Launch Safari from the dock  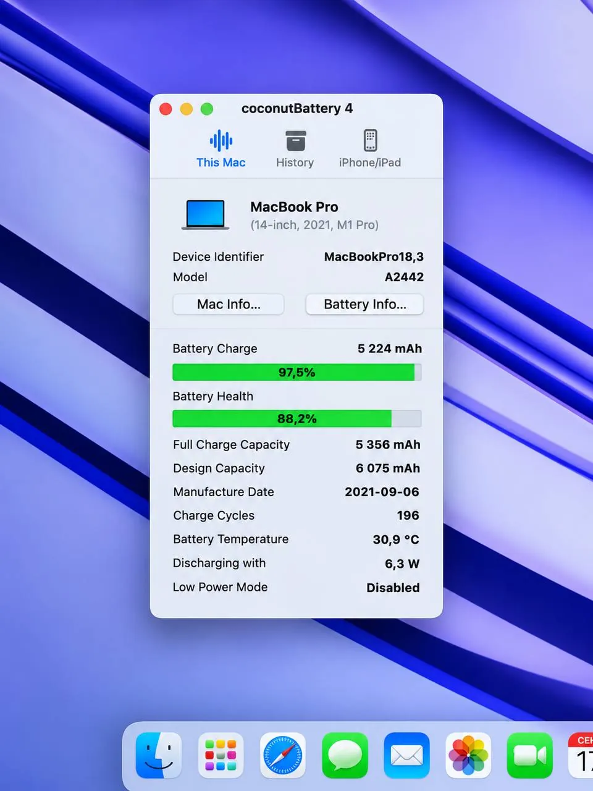(283, 755)
